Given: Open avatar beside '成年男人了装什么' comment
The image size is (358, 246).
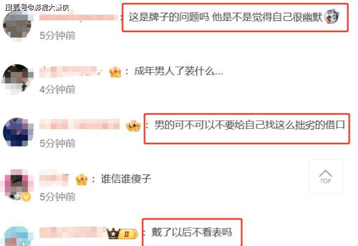Looking at the screenshot, I should (x=17, y=79).
